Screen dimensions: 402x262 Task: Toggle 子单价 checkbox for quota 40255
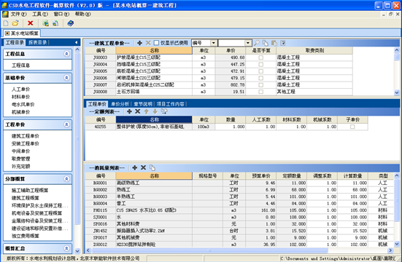352,127
